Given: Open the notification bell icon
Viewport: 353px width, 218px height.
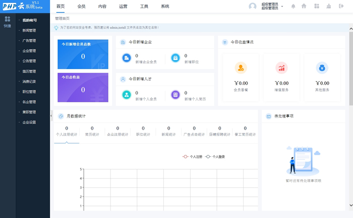Looking at the screenshot, I should point(293,6).
